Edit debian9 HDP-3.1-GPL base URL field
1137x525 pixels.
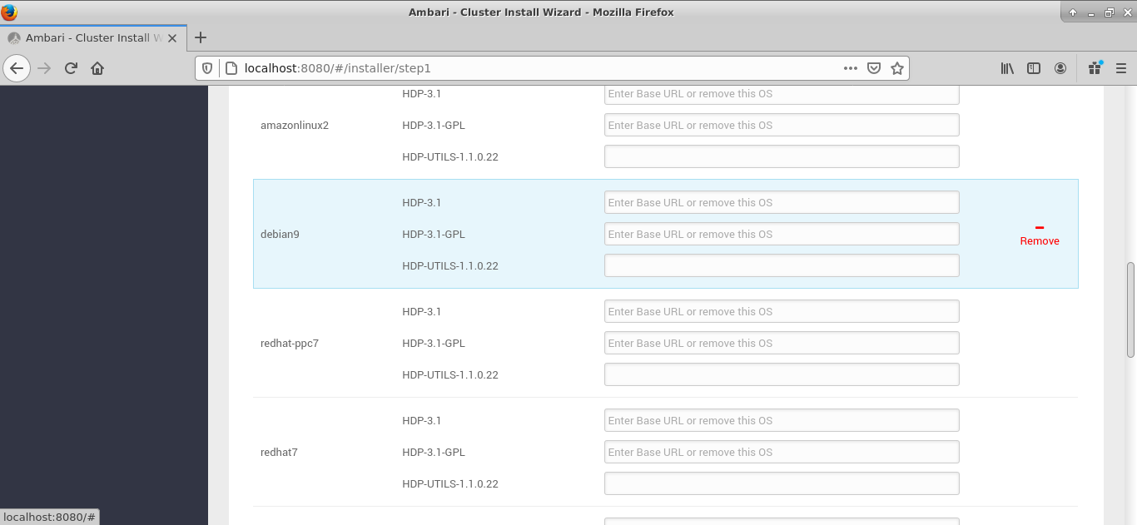point(782,234)
